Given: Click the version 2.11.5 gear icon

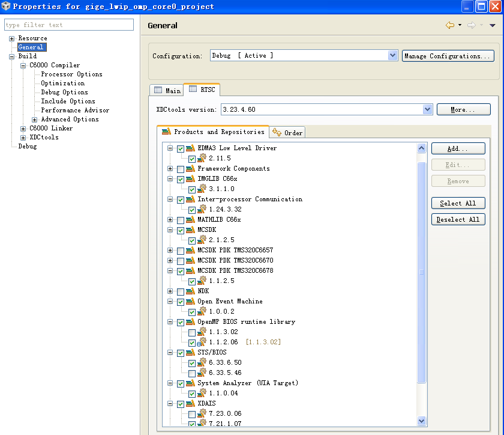Looking at the screenshot, I should click(x=202, y=158).
